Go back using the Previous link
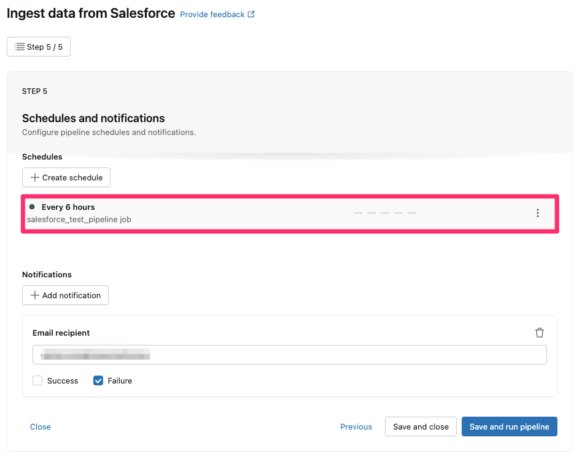 (x=355, y=426)
